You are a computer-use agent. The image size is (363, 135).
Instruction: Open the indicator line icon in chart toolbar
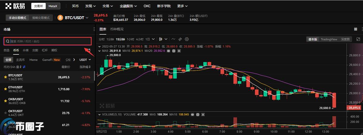173,39
